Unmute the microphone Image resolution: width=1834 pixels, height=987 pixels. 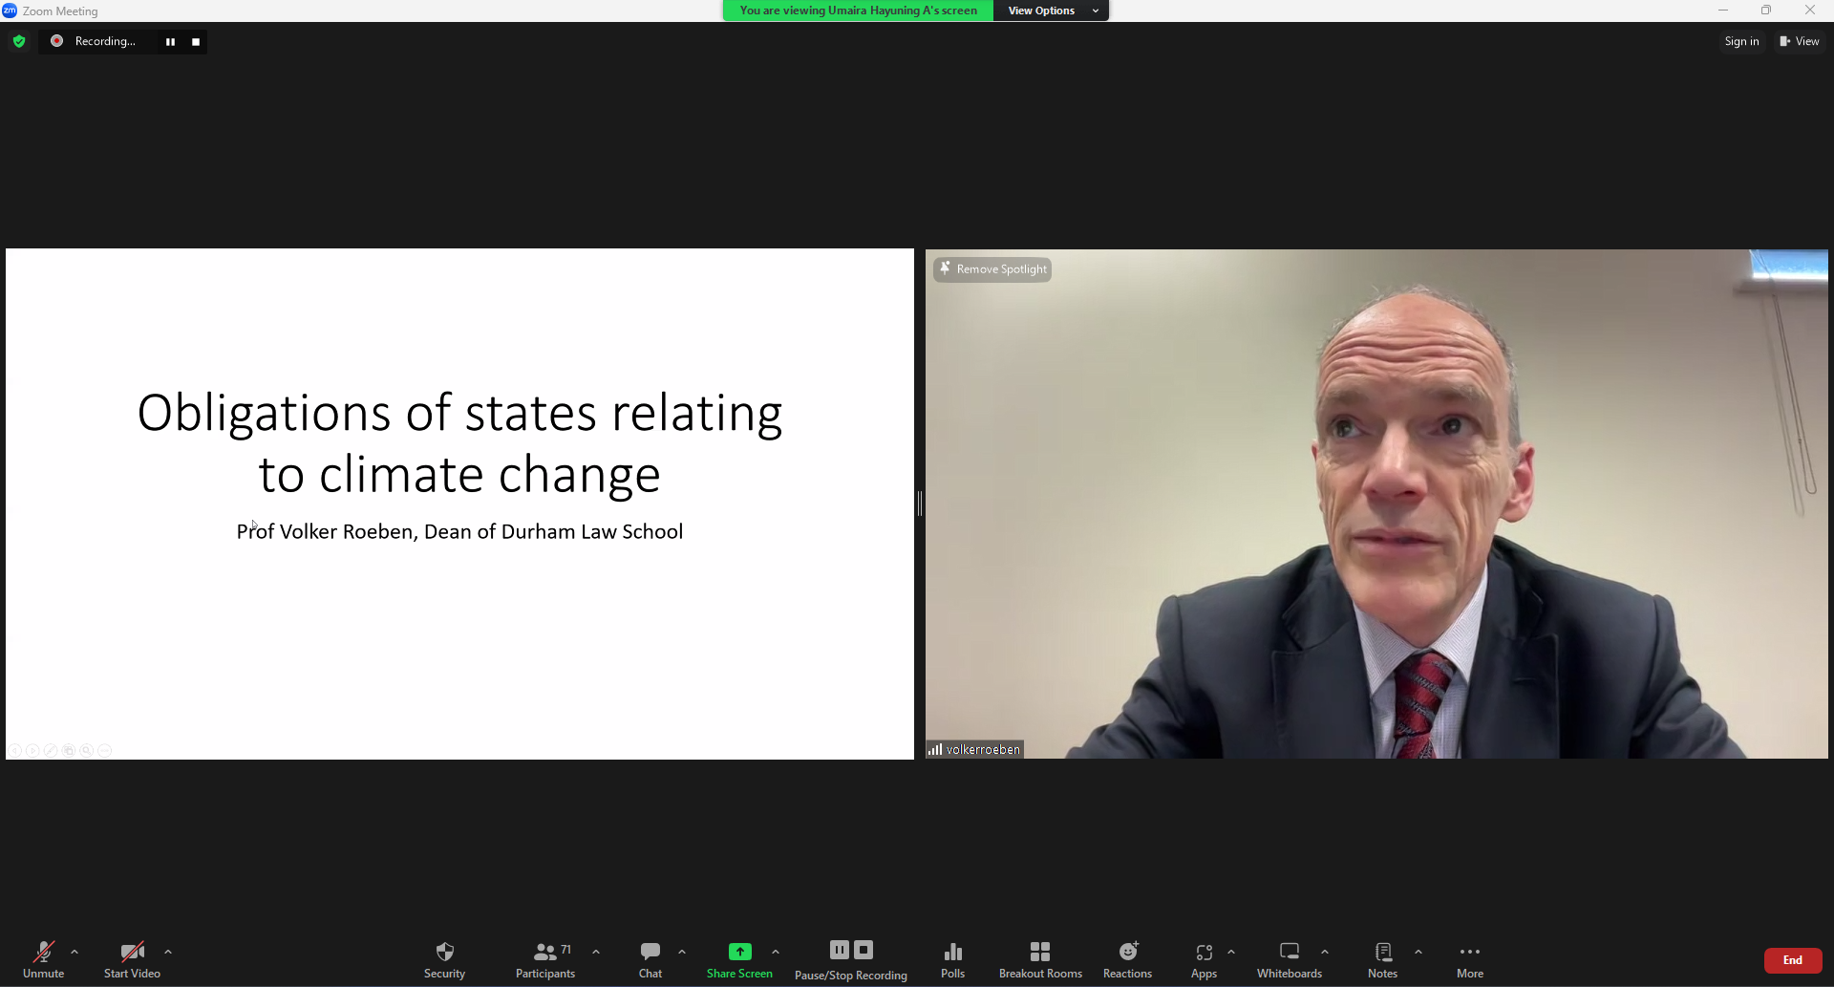pyautogui.click(x=43, y=959)
